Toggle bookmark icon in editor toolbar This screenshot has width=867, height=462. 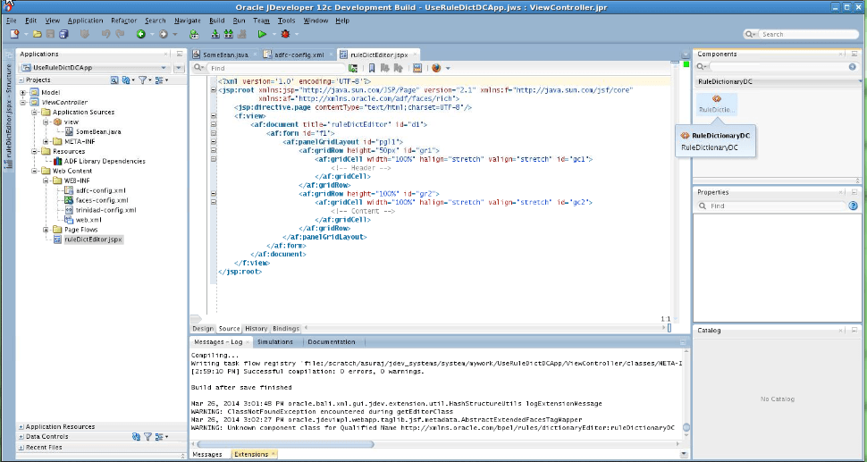tap(372, 68)
